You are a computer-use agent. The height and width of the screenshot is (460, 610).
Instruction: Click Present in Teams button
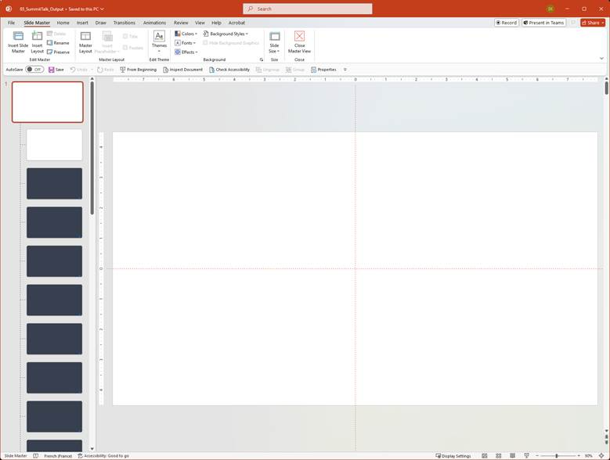point(544,23)
